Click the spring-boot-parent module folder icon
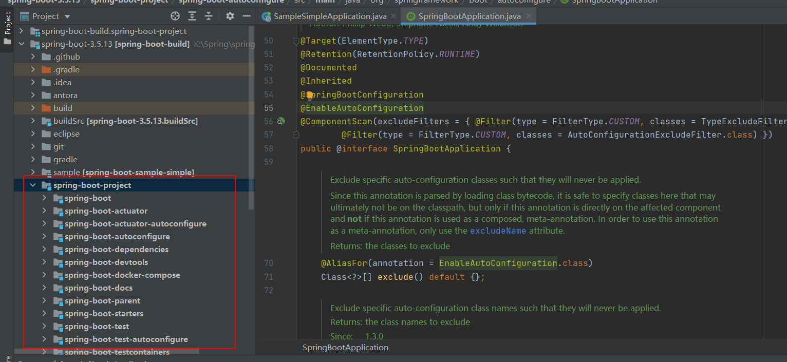Viewport: 787px width, 362px height. click(x=58, y=300)
